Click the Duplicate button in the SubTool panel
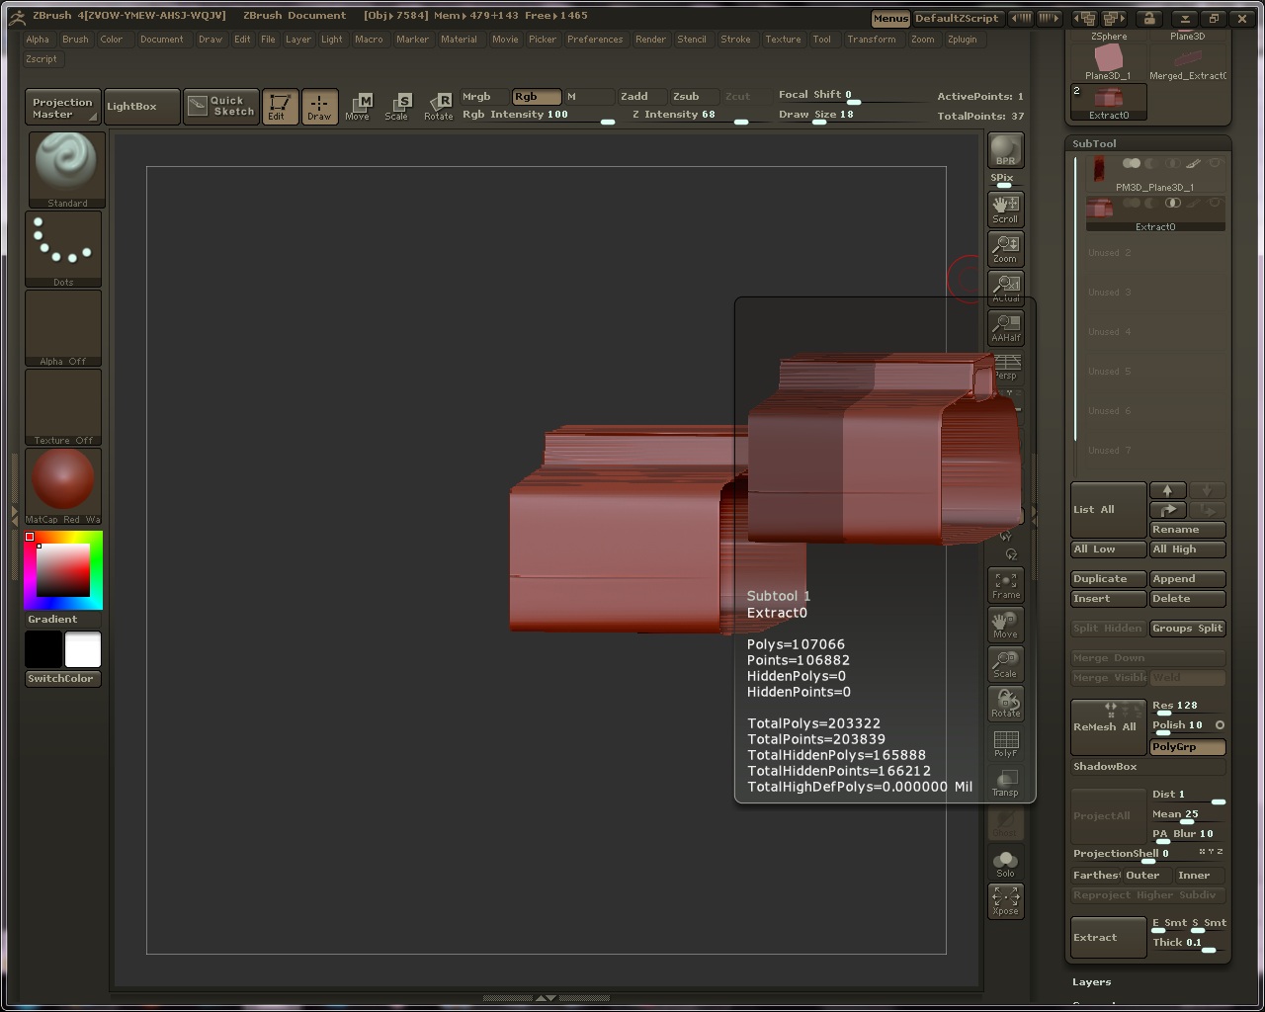This screenshot has height=1012, width=1265. pyautogui.click(x=1107, y=578)
